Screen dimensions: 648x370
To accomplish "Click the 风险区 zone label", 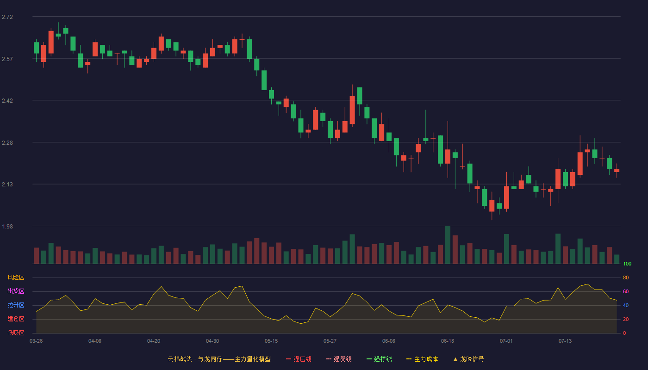I will (x=16, y=277).
